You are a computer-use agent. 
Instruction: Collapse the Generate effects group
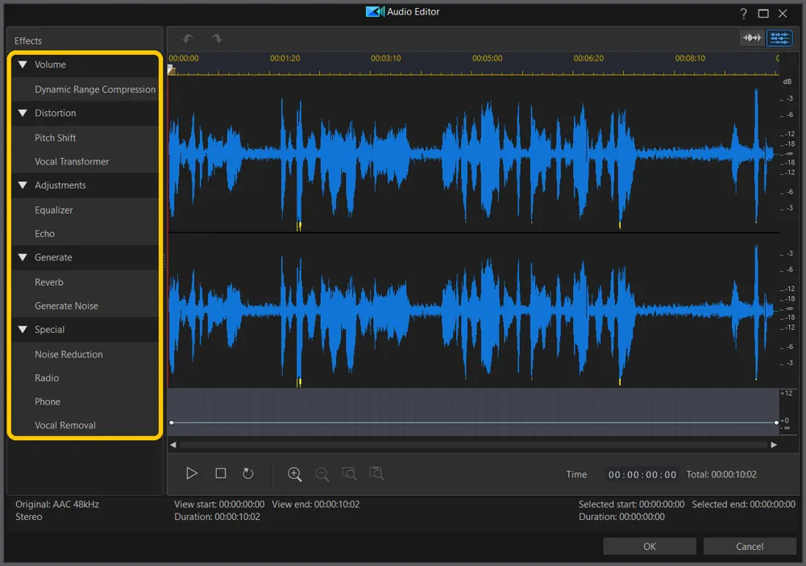[23, 257]
